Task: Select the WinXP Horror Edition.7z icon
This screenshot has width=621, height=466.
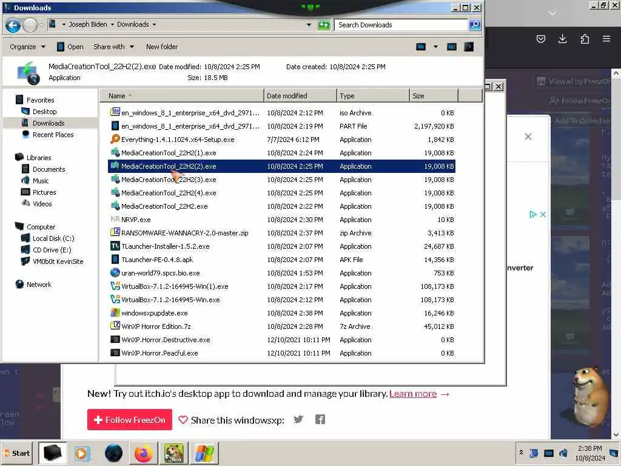Action: [115, 326]
